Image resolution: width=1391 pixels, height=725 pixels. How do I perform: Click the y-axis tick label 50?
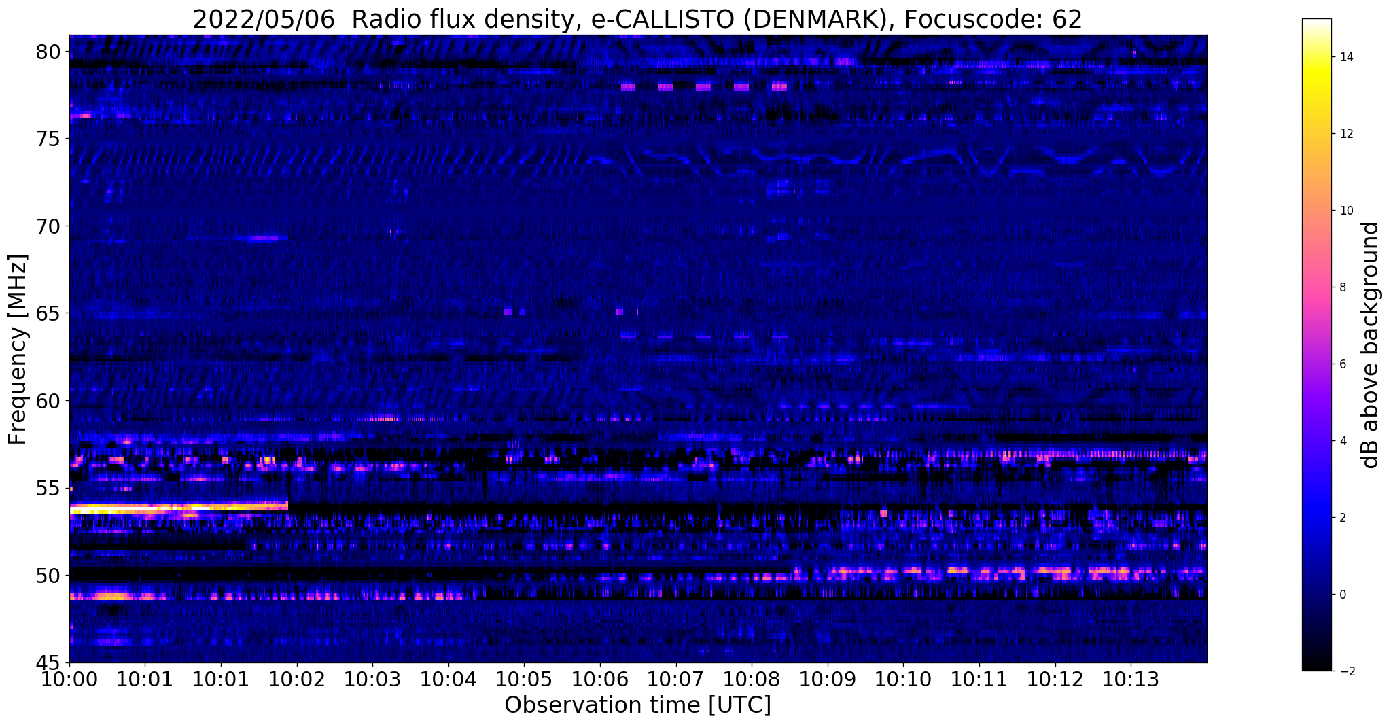pyautogui.click(x=48, y=576)
